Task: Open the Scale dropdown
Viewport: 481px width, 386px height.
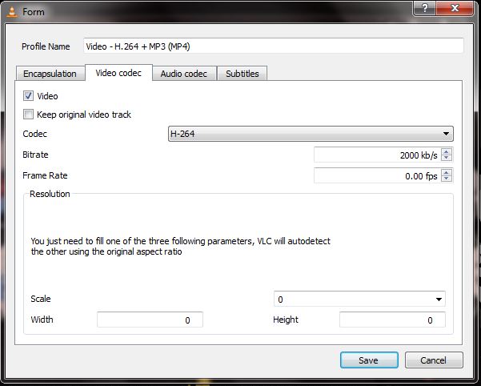Action: coord(359,299)
